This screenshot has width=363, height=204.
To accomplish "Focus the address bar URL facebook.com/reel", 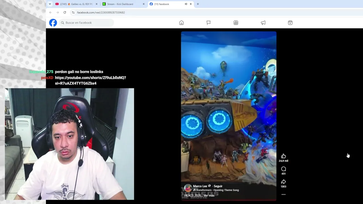I will (x=101, y=12).
